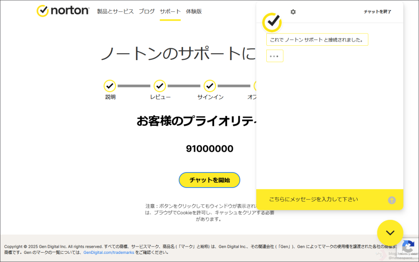
Task: Follow the GenDigital.com/trademarks link
Action: coord(108,253)
